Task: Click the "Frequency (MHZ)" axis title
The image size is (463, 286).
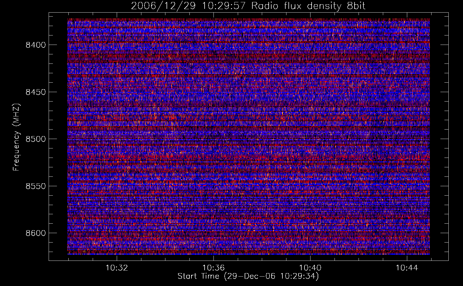Action: 16,137
